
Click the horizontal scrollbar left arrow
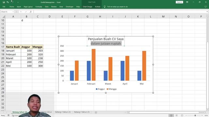(x=128, y=112)
